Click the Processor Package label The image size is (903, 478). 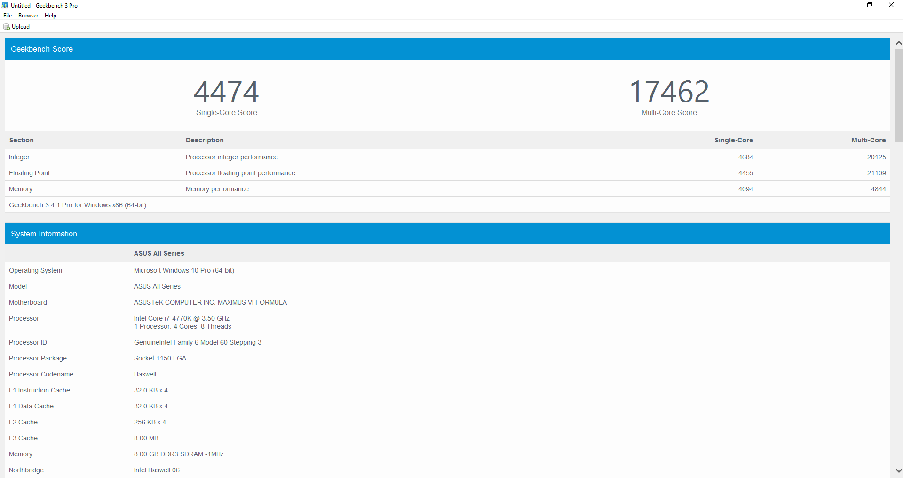pos(38,358)
